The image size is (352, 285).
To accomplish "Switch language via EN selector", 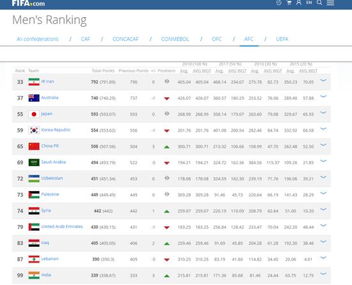I will [x=309, y=3].
